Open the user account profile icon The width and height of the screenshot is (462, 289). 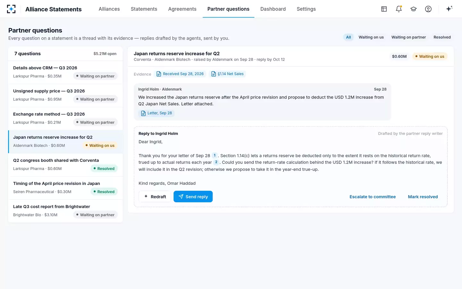coord(428,9)
